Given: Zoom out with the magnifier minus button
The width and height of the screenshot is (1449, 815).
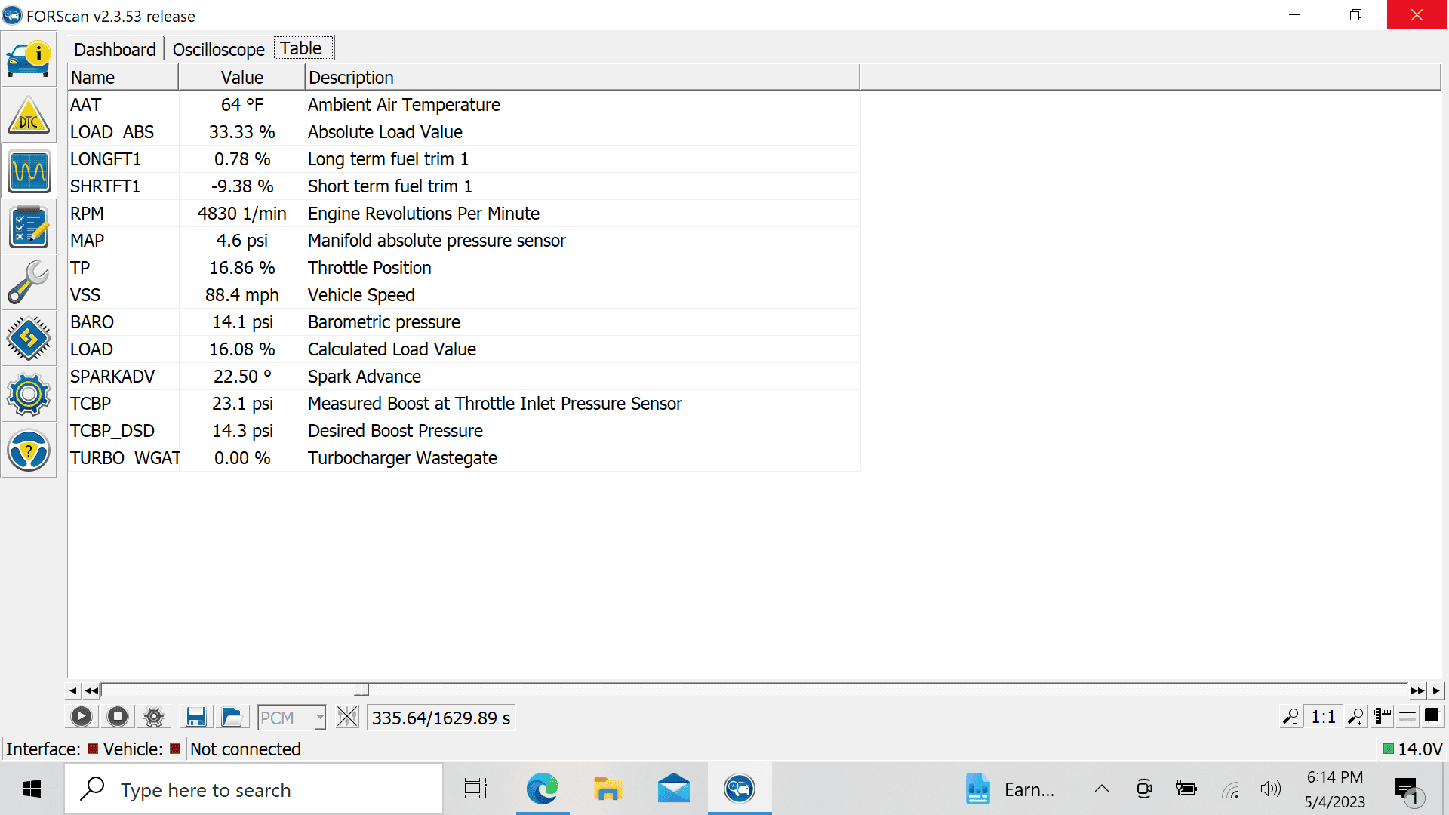Looking at the screenshot, I should point(1291,717).
